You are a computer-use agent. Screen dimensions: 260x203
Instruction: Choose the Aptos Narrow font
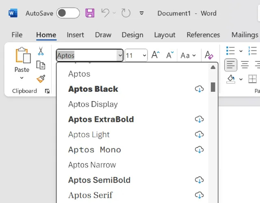tap(132, 165)
